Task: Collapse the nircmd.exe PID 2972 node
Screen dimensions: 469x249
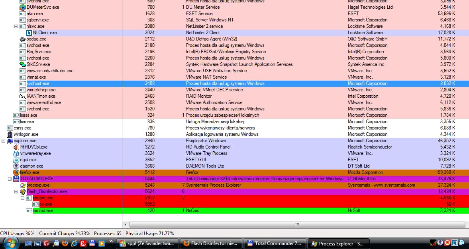Action: pos(22,198)
